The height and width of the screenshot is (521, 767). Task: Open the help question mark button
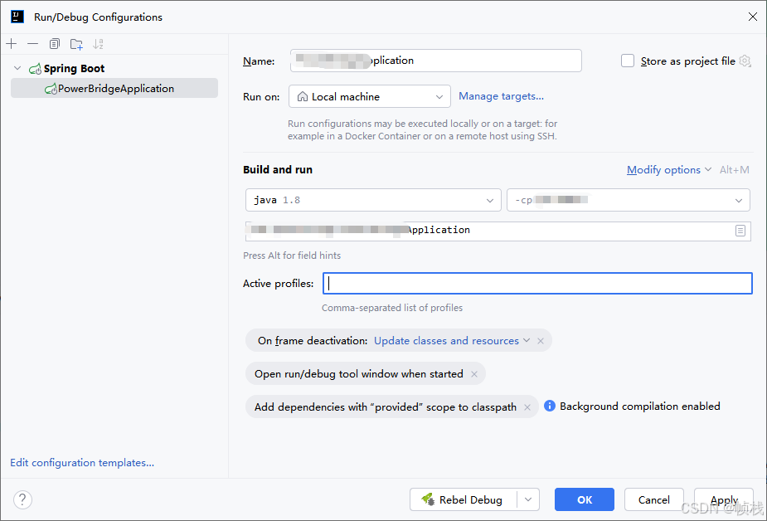pyautogui.click(x=22, y=499)
